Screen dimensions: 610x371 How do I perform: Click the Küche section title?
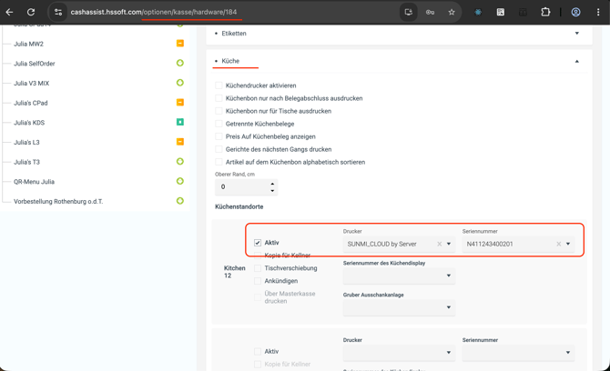(x=230, y=61)
